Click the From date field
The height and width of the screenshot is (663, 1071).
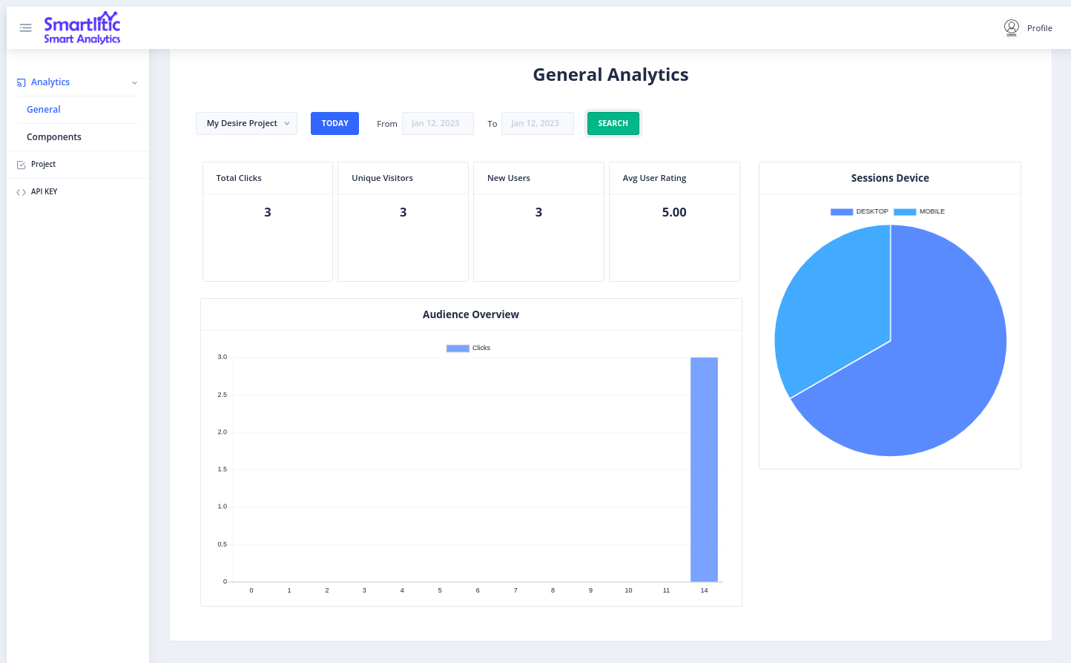[438, 123]
